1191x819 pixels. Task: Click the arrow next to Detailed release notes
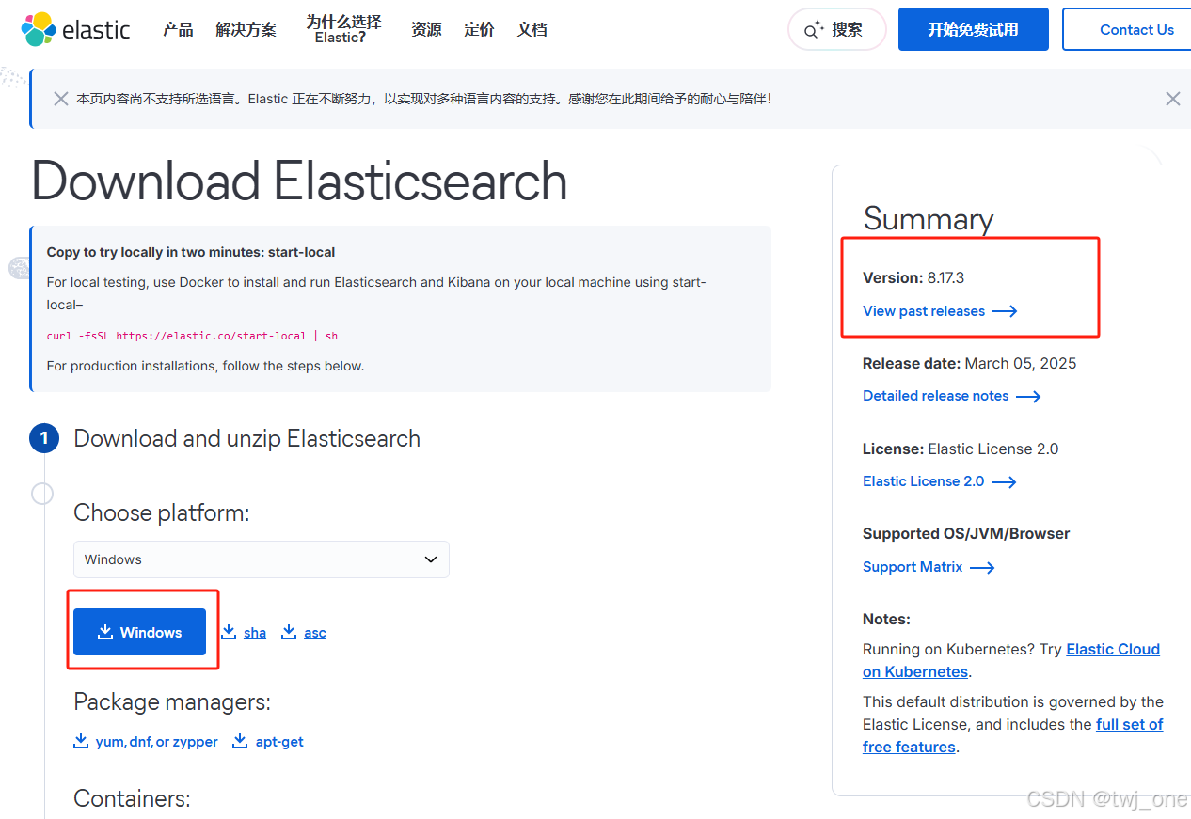1028,397
